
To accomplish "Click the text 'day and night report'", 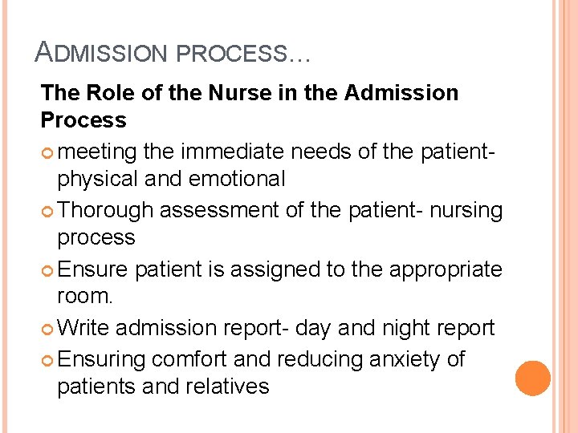I will point(395,329).
